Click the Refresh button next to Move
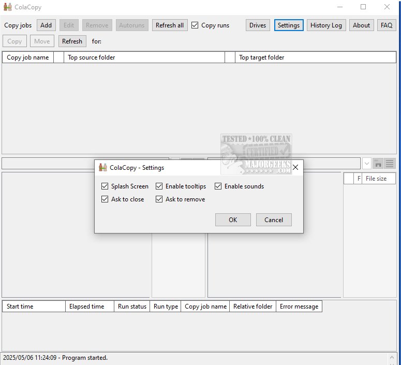401x365 pixels. 72,41
